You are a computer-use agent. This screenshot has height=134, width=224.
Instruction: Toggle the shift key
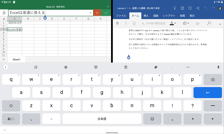[11, 106]
